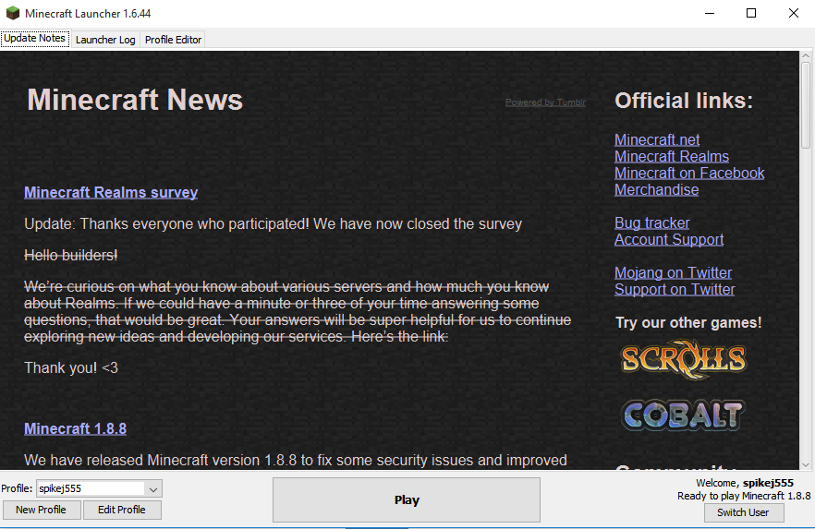Open the Cobalt game logo
Image resolution: width=815 pixels, height=529 pixels.
(x=683, y=415)
